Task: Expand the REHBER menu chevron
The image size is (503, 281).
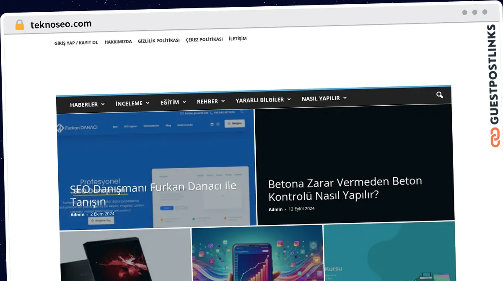Action: click(223, 101)
